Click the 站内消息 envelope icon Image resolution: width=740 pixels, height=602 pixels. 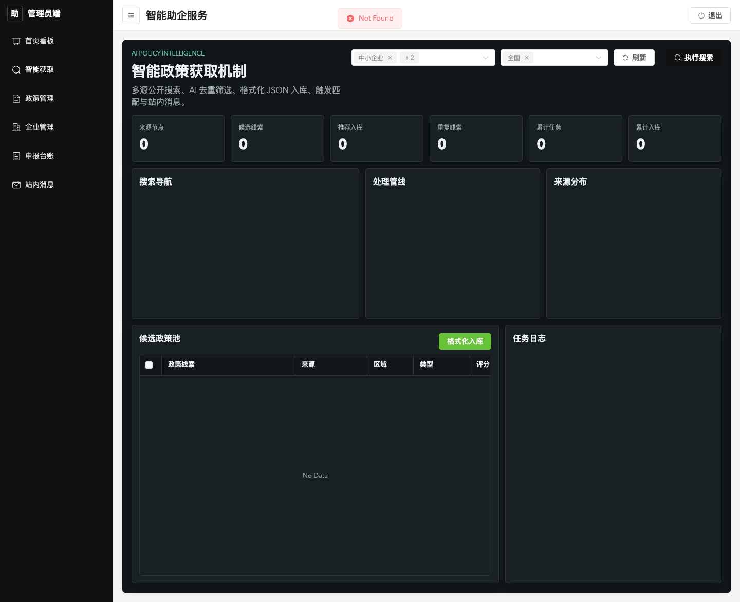16,185
